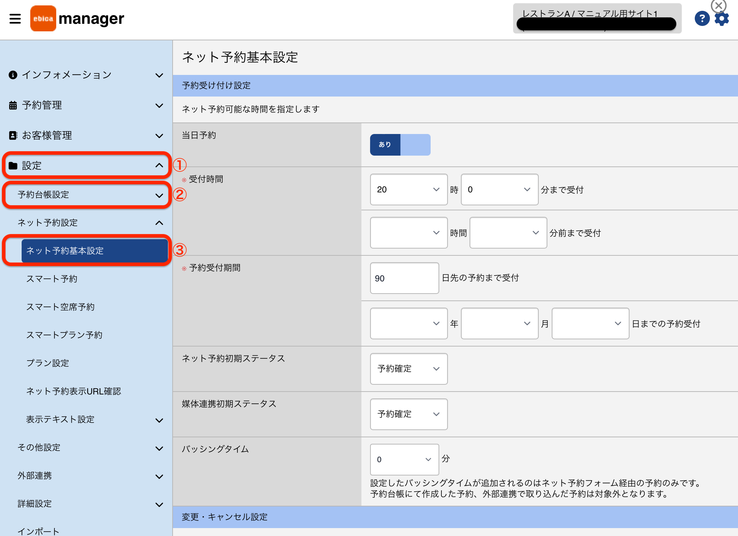Open スマート予約 menu item
The height and width of the screenshot is (536, 738).
(52, 279)
